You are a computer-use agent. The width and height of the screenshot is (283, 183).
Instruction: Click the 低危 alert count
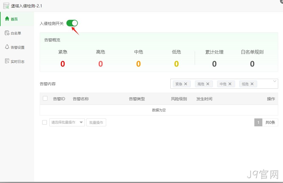tap(176, 64)
